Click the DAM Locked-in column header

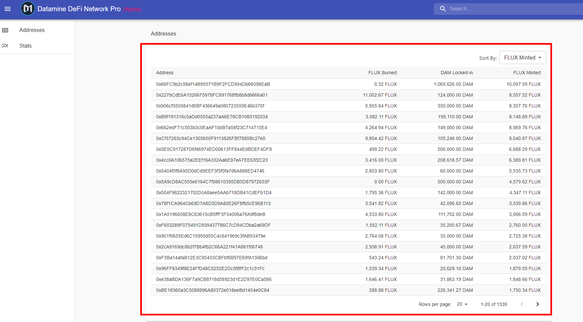click(457, 73)
